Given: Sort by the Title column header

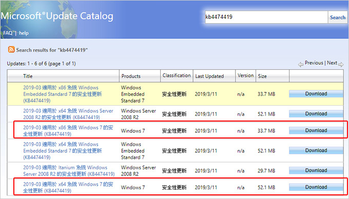Looking at the screenshot, I should 28,76.
